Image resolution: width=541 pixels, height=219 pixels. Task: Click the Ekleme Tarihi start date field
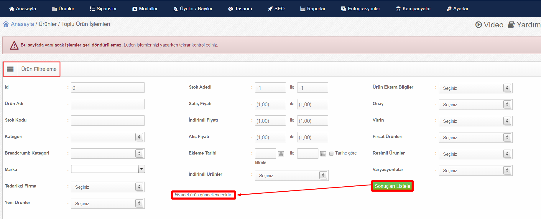click(x=266, y=154)
